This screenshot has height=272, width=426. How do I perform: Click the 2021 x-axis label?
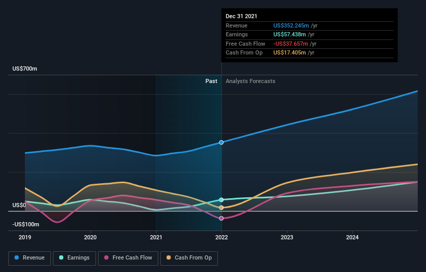156,237
